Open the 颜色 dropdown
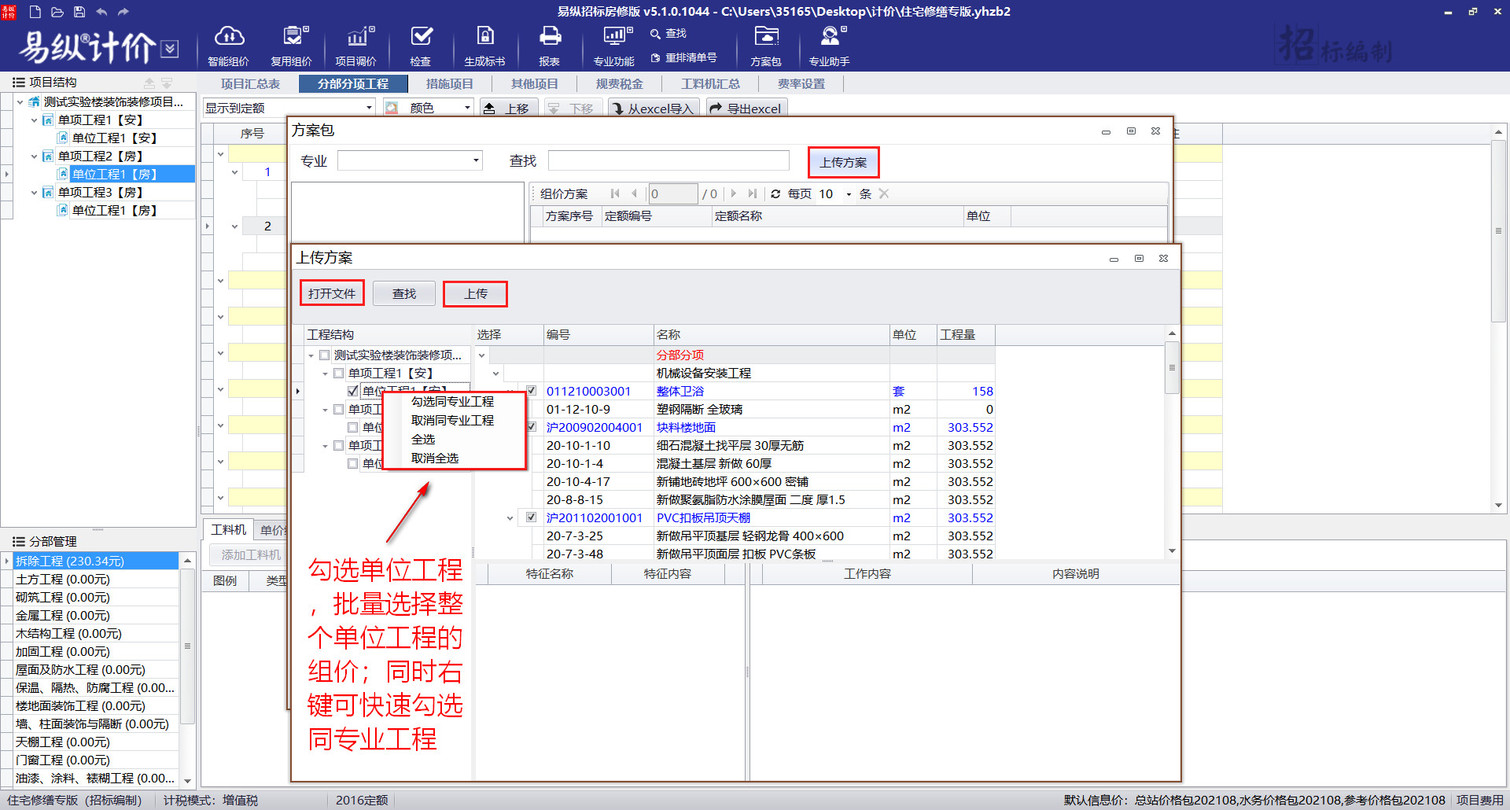 (467, 109)
